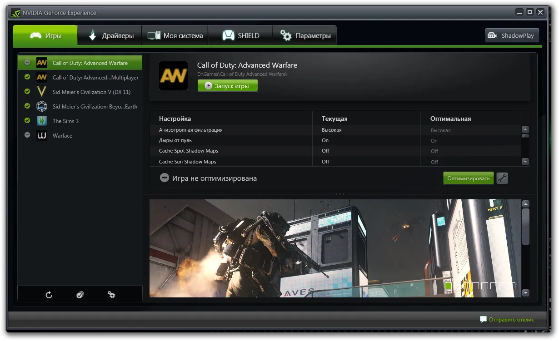Click the green Оптимизировать button
Viewport: 559px width, 341px height.
coord(468,178)
